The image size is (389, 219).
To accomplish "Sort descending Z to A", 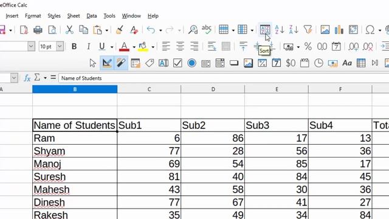I will point(294,30).
